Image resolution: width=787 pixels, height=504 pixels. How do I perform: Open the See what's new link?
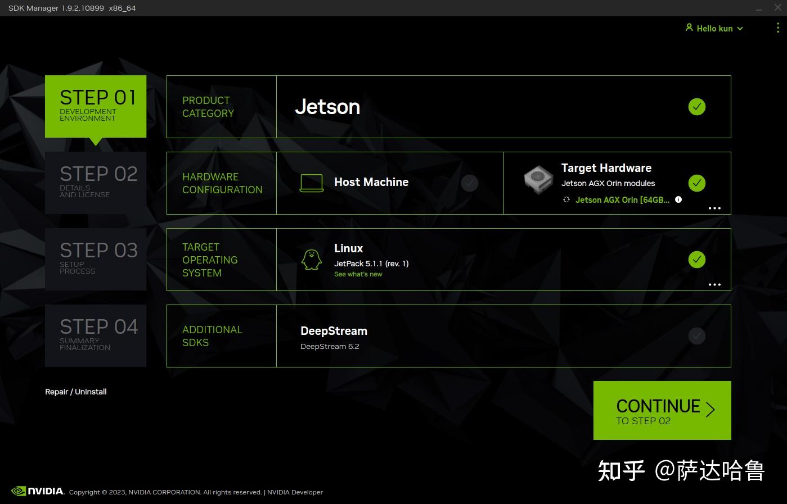358,274
